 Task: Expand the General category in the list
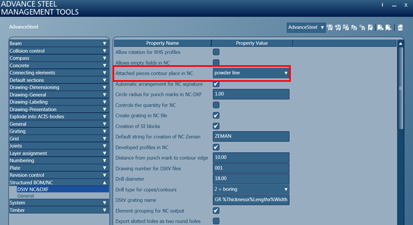point(59,124)
